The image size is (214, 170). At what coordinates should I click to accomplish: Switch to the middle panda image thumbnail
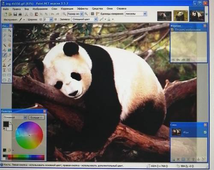[181, 16]
